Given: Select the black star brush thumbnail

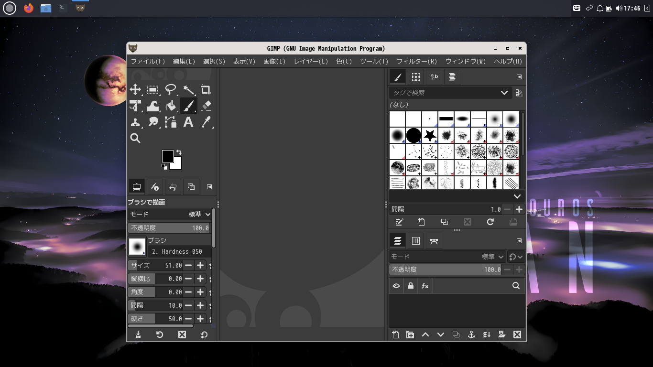Looking at the screenshot, I should (430, 136).
